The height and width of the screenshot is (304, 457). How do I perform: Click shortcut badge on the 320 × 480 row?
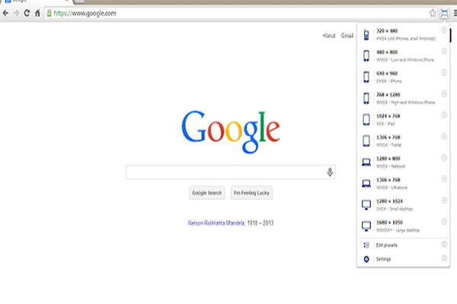click(444, 30)
